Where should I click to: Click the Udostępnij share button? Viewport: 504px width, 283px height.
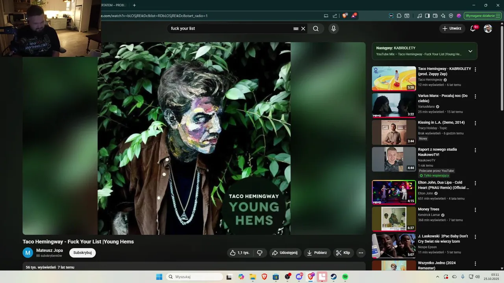(285, 253)
